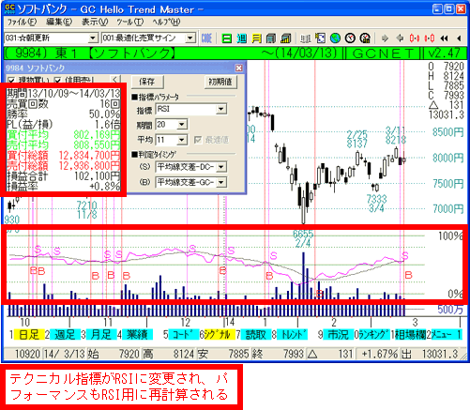Viewport: 470px width, 410px height.
Task: Click the 初期値 button
Action: pyautogui.click(x=220, y=82)
